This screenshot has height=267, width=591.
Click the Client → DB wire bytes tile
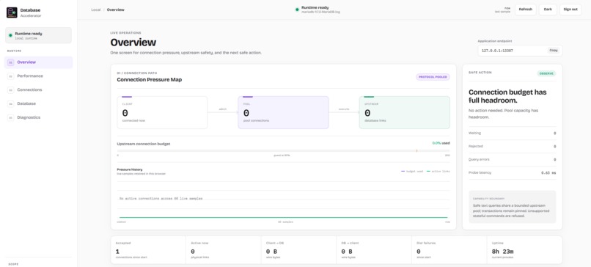[x=298, y=250]
